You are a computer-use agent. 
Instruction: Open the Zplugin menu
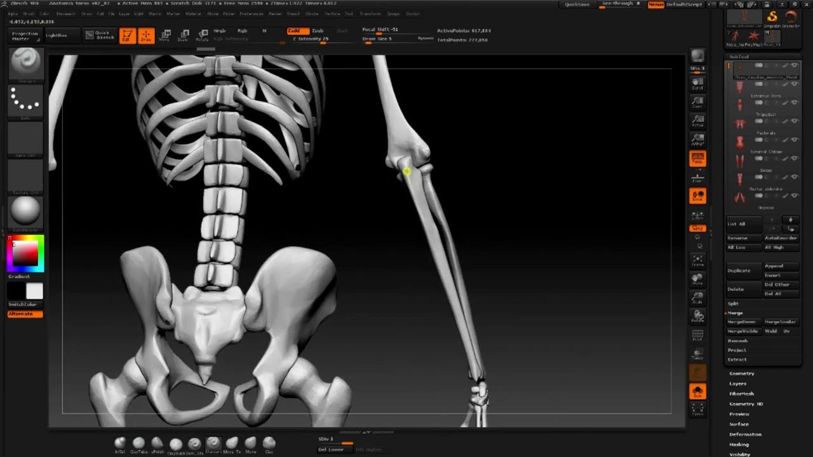[x=393, y=13]
